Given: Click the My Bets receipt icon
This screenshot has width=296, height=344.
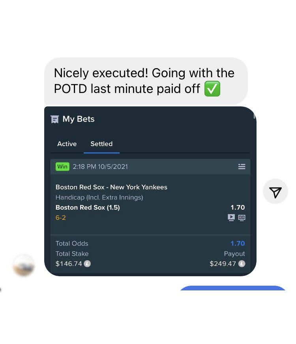Looking at the screenshot, I should click(55, 119).
